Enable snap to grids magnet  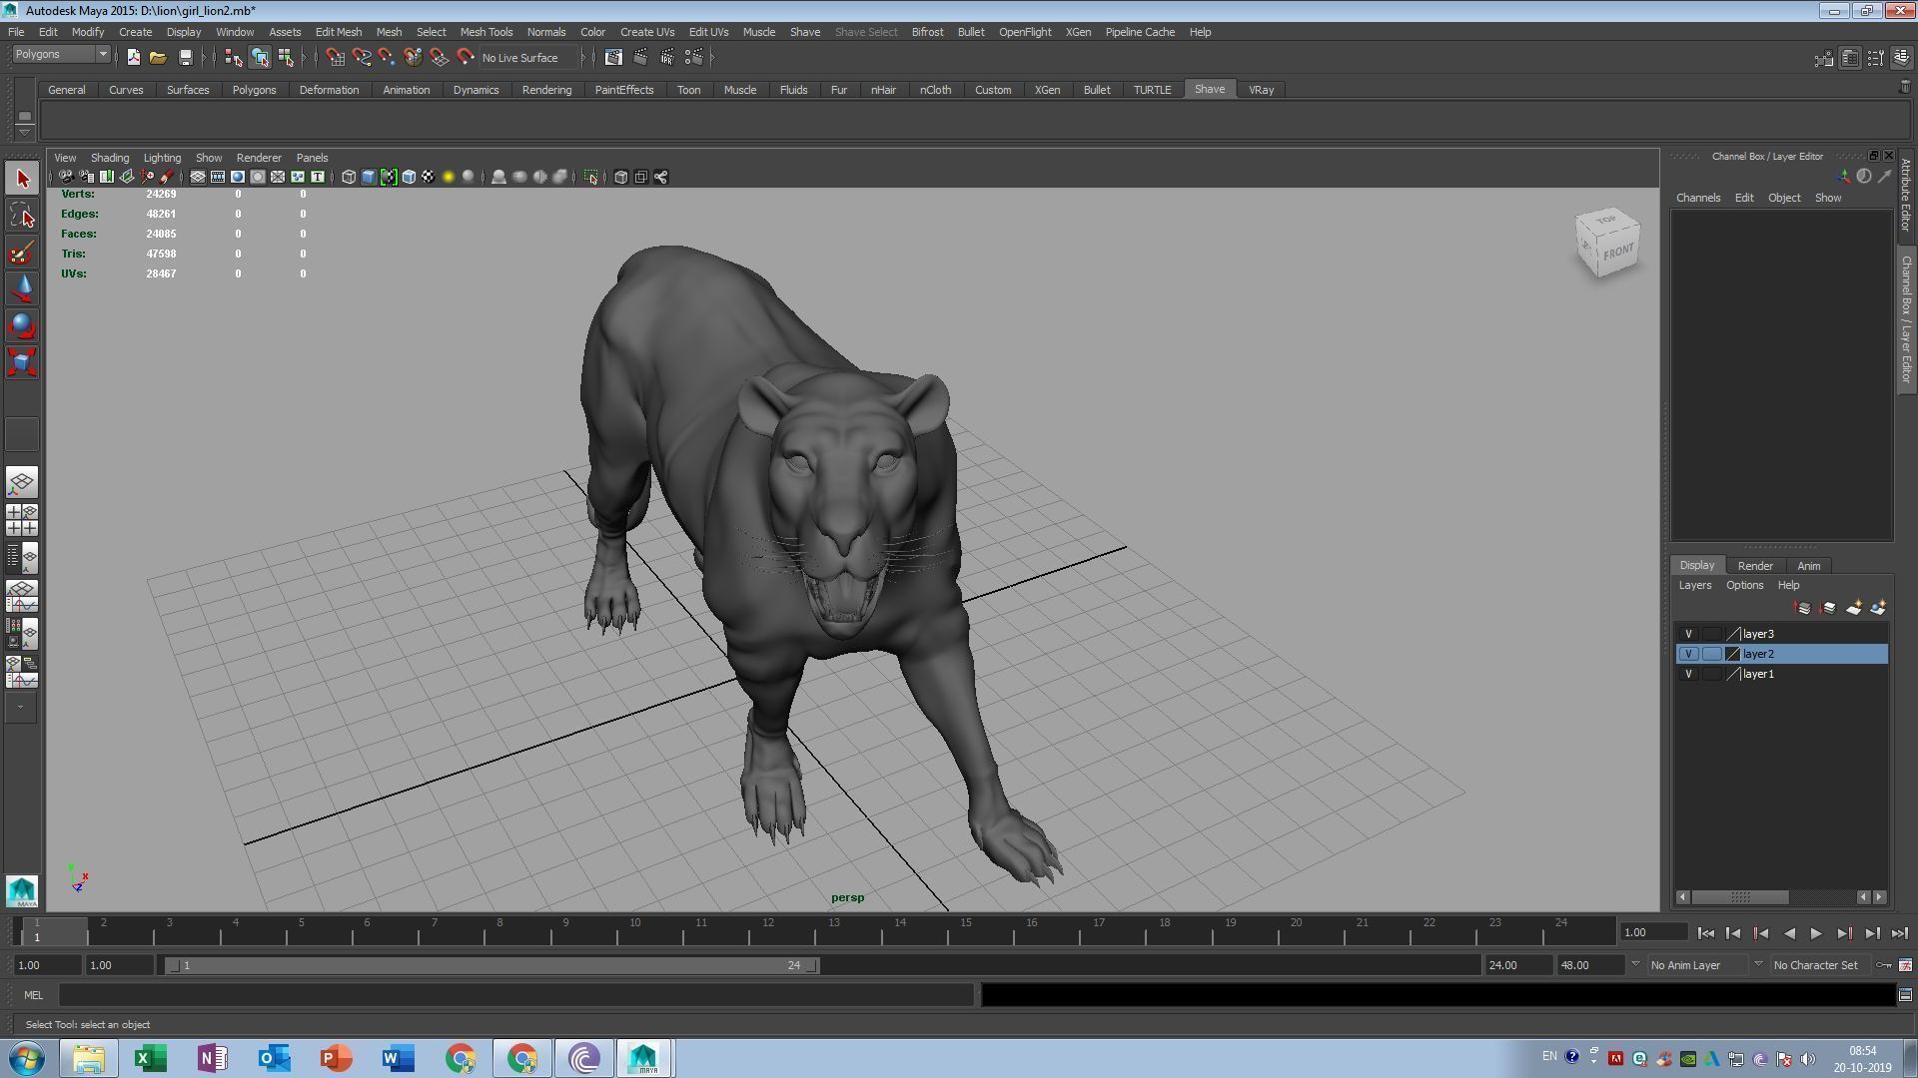[335, 58]
